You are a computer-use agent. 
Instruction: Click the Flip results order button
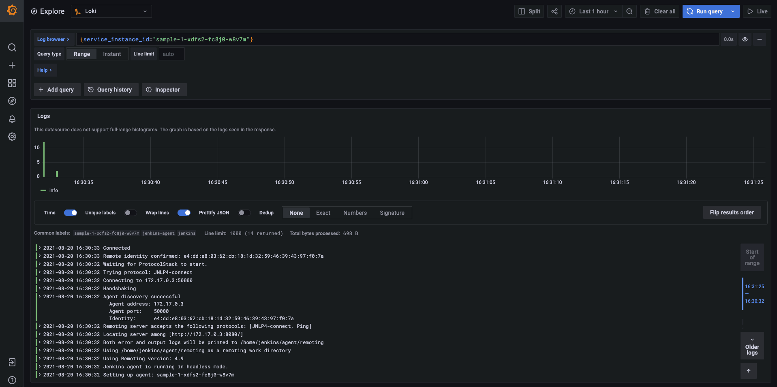(x=732, y=212)
